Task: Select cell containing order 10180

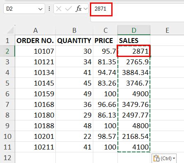Action: point(35,115)
